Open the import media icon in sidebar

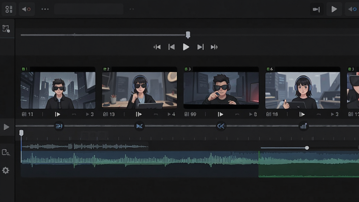[6, 153]
